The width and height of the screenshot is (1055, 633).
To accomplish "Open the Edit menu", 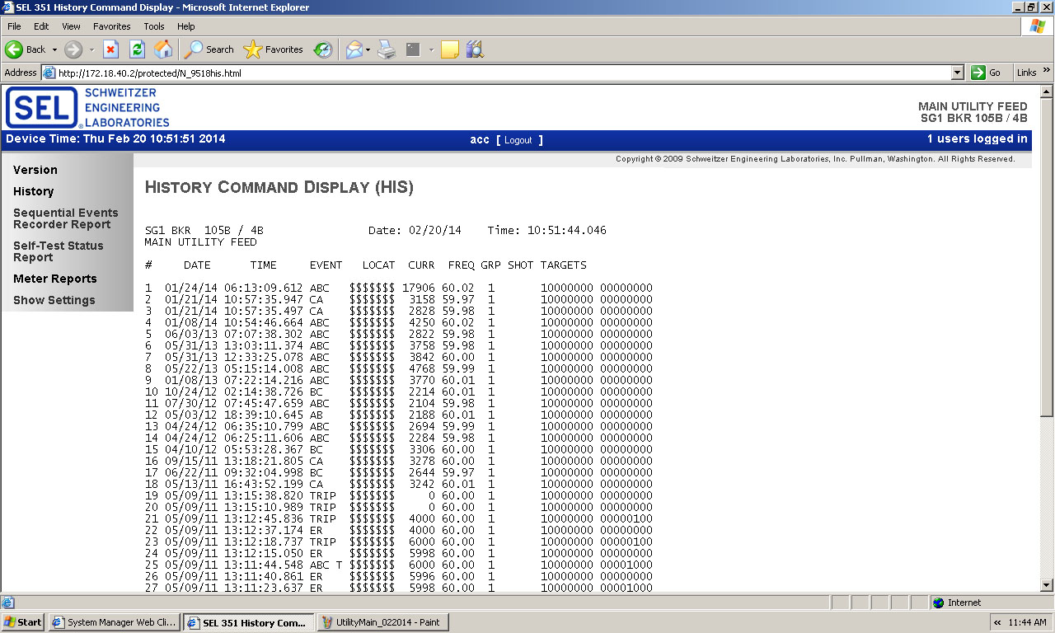I will tap(41, 26).
